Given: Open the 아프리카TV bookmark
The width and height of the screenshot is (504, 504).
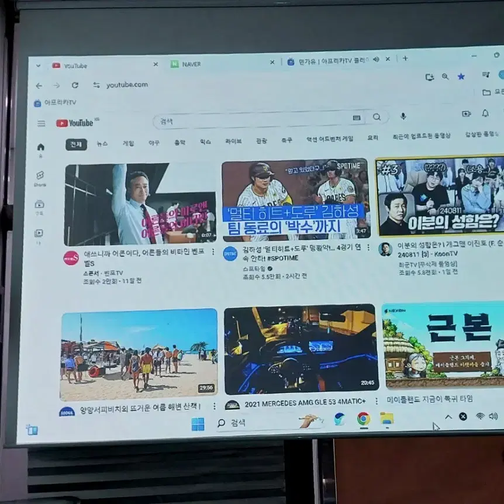Looking at the screenshot, I should (x=56, y=102).
